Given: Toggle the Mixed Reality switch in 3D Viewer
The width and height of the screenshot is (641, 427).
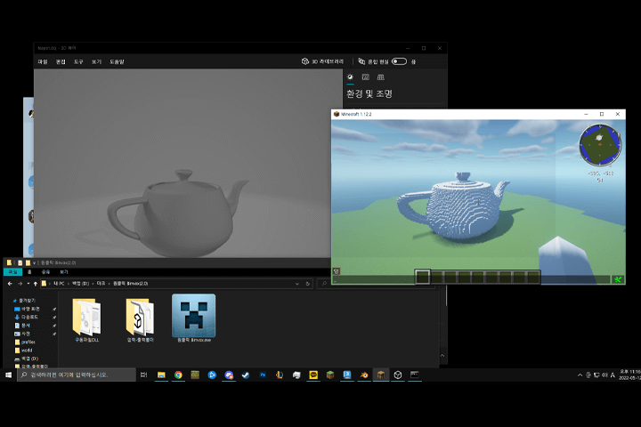Looking at the screenshot, I should 399,61.
